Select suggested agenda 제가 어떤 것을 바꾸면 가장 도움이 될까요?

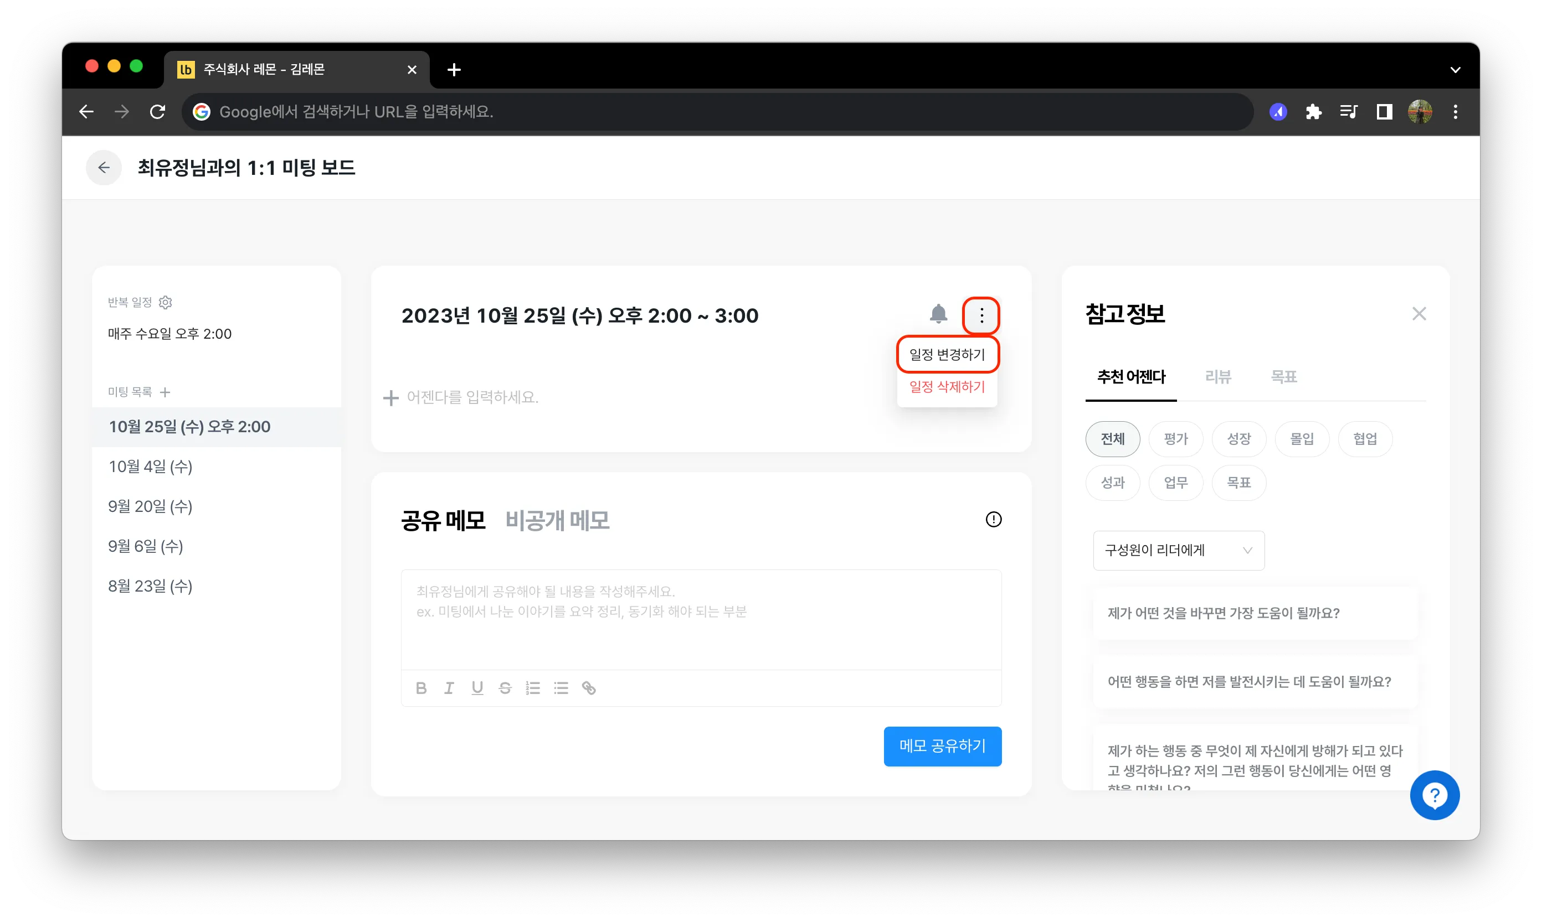coord(1255,613)
